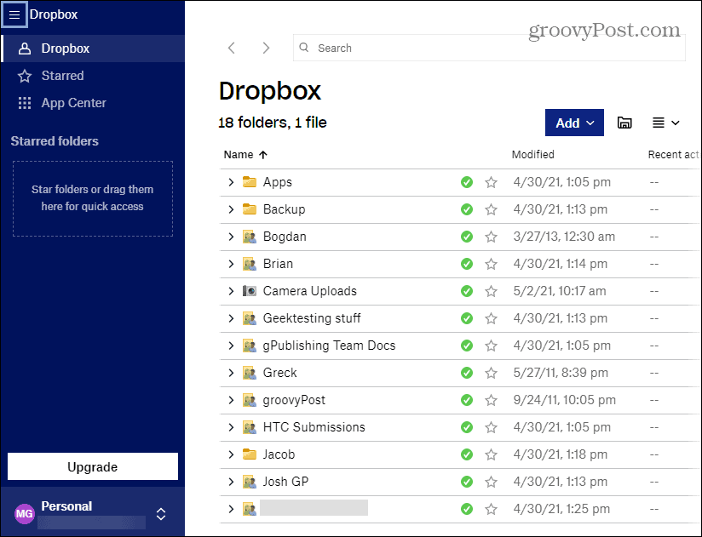
Task: Click the Camera Uploads camera icon
Action: click(x=250, y=291)
